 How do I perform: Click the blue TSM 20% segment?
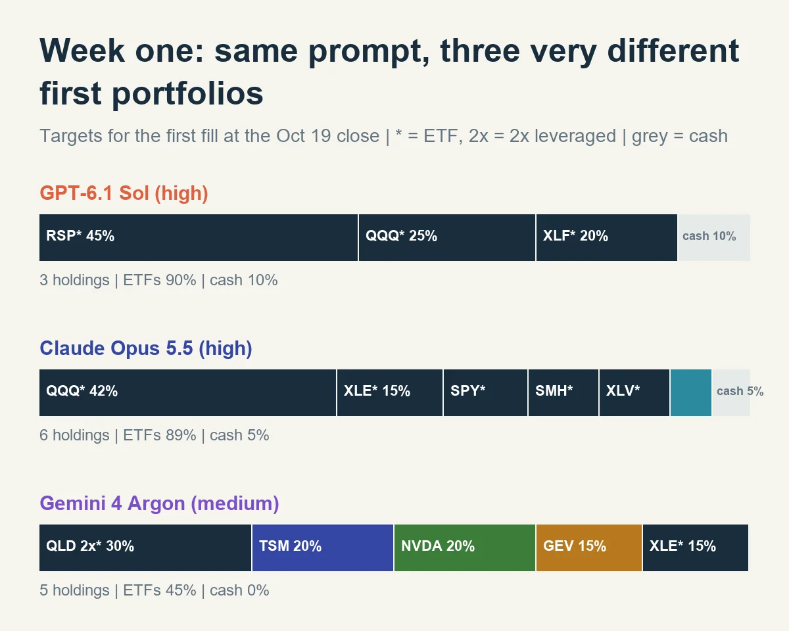(323, 548)
